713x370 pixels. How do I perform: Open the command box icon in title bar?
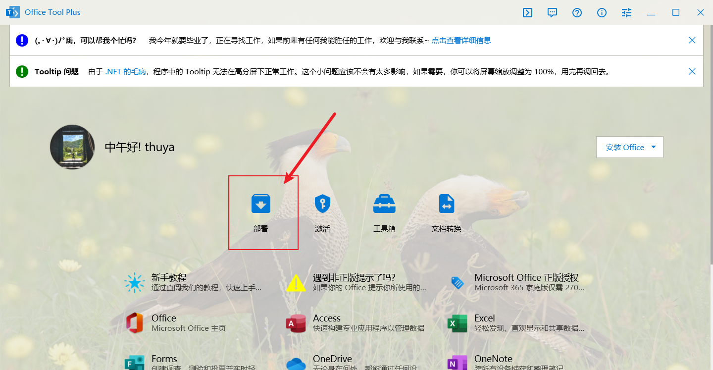(x=527, y=12)
